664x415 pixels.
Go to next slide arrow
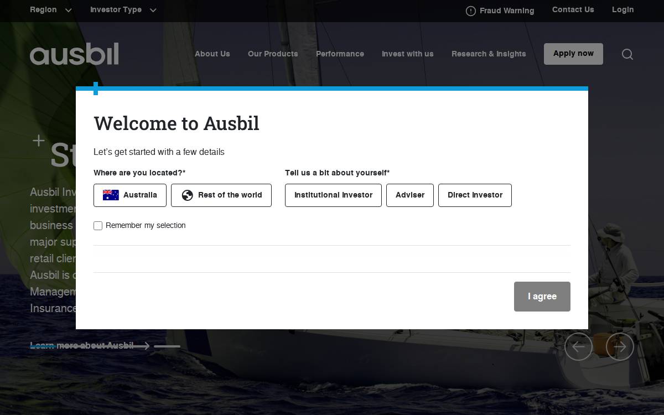(620, 347)
